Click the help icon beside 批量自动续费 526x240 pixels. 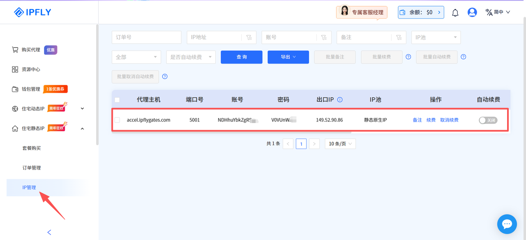463,57
